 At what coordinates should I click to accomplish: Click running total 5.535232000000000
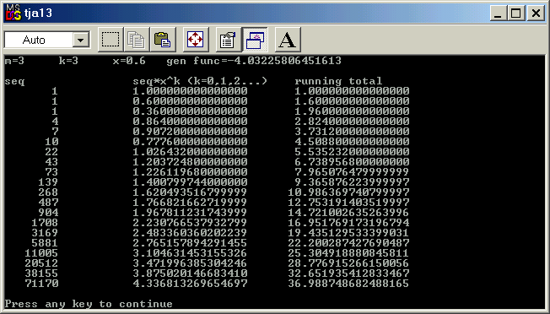[352, 152]
